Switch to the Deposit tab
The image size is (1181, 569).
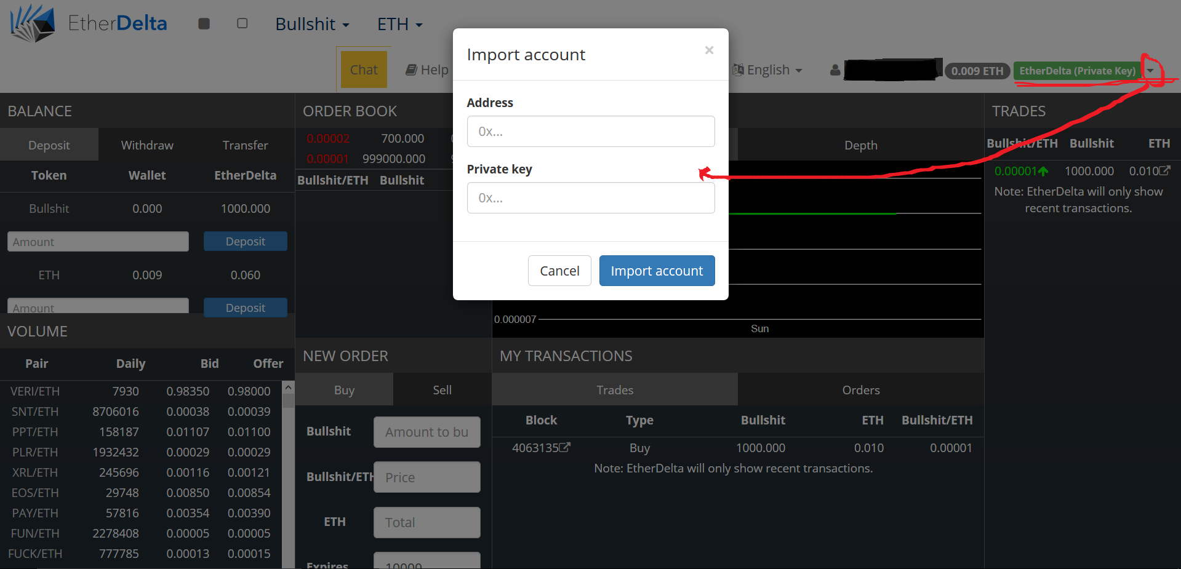[49, 145]
